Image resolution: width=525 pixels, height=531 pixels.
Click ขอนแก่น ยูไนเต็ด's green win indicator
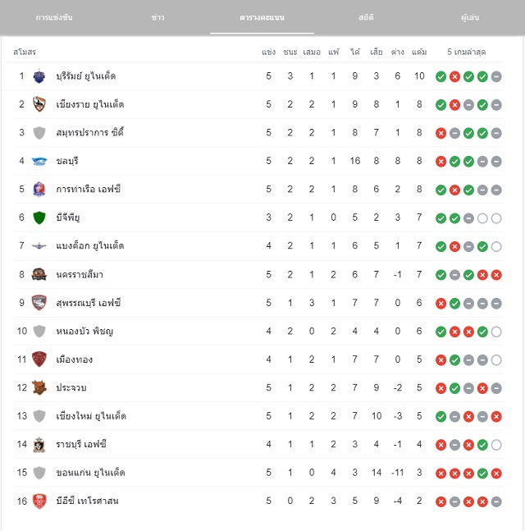click(482, 474)
